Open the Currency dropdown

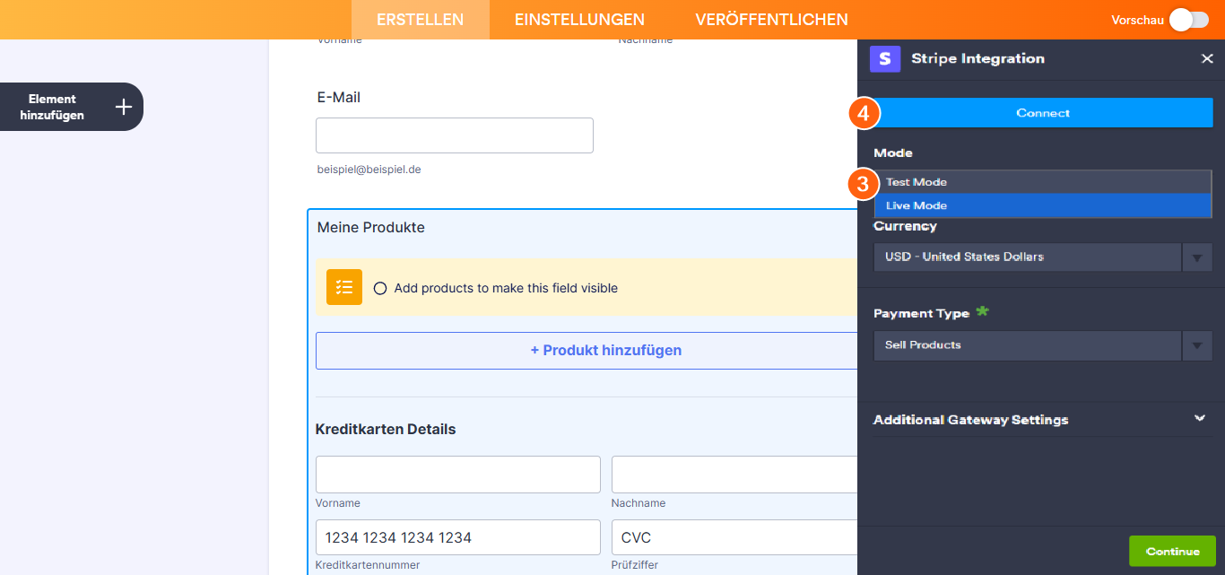(x=1197, y=257)
